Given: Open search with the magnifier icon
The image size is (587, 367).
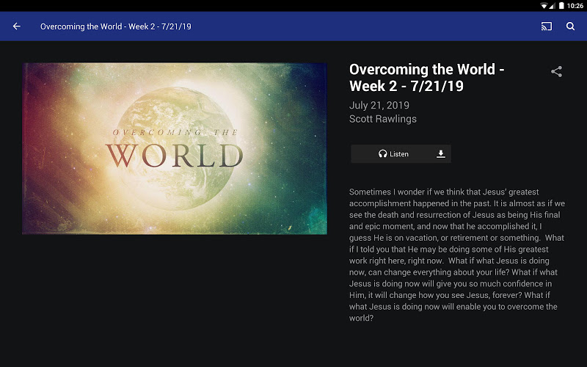Looking at the screenshot, I should 570,26.
